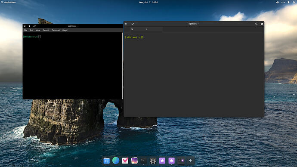This screenshot has width=297, height=167.
Task: Open the Terminal app icon in dock
Action: pos(144,161)
